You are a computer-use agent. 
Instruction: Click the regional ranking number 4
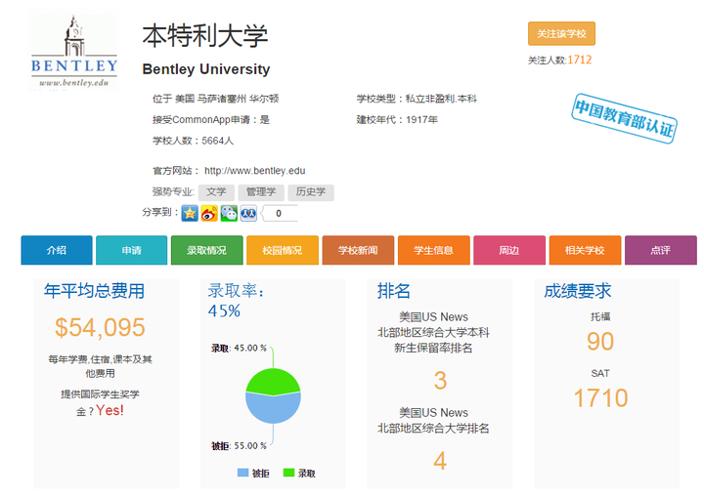pos(440,461)
